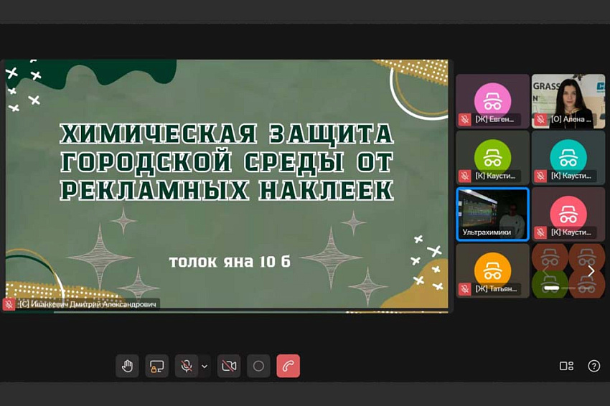Click the locked screen share button
Image resolution: width=610 pixels, height=406 pixels.
point(156,366)
